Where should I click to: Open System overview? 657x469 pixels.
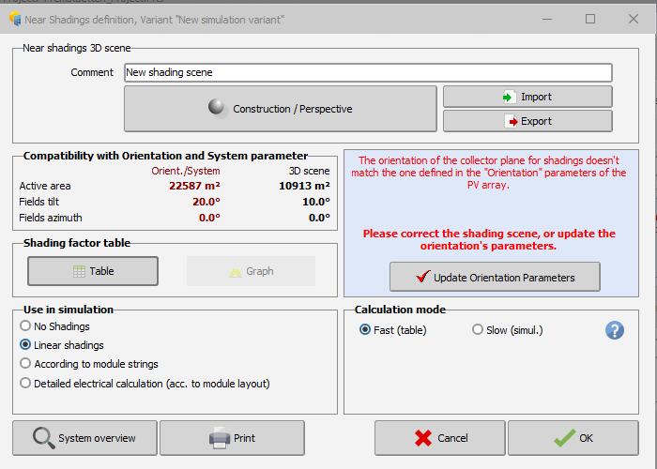tap(84, 438)
